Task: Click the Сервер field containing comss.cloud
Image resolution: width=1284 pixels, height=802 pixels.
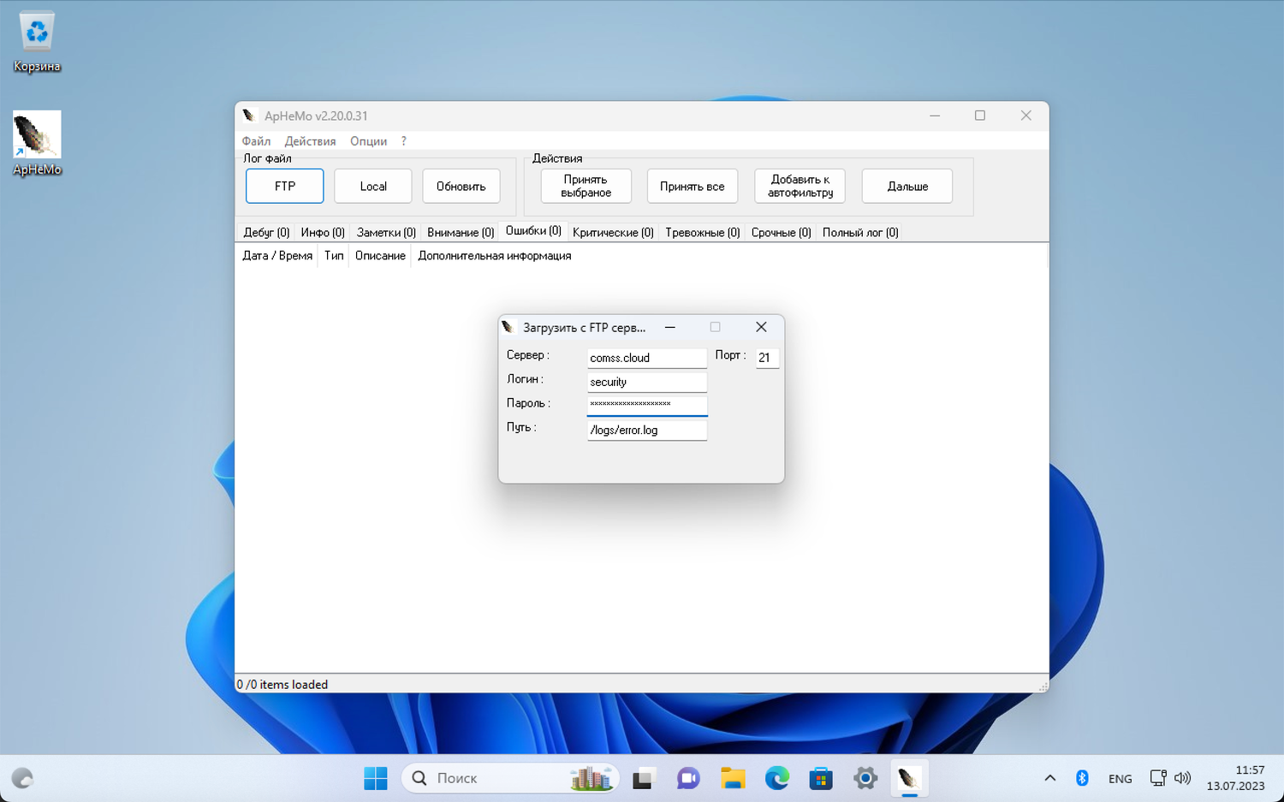Action: [x=647, y=358]
